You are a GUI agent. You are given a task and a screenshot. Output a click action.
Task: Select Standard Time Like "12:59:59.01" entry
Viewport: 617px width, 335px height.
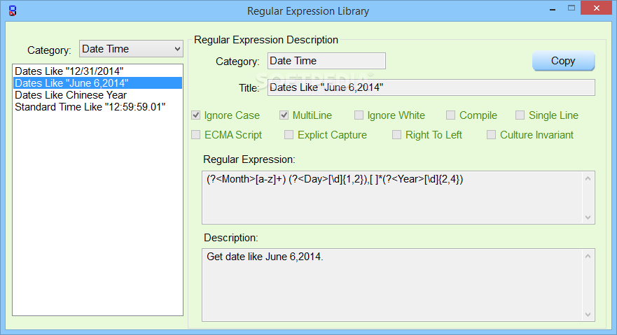click(x=97, y=107)
